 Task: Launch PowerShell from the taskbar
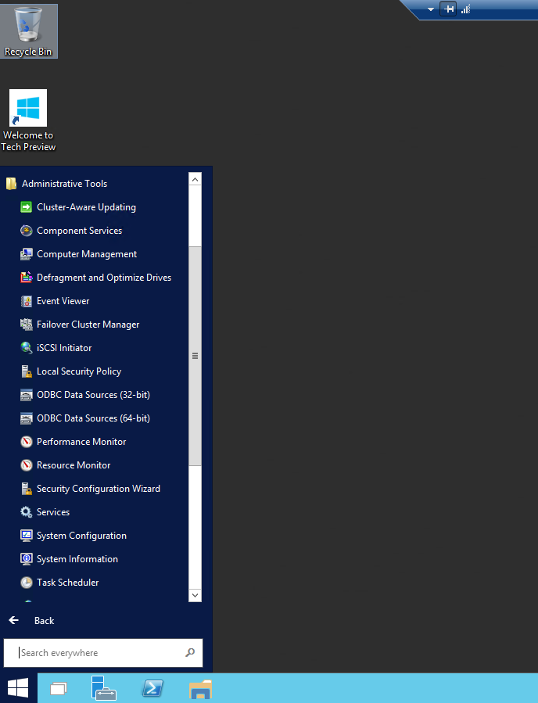pyautogui.click(x=152, y=688)
